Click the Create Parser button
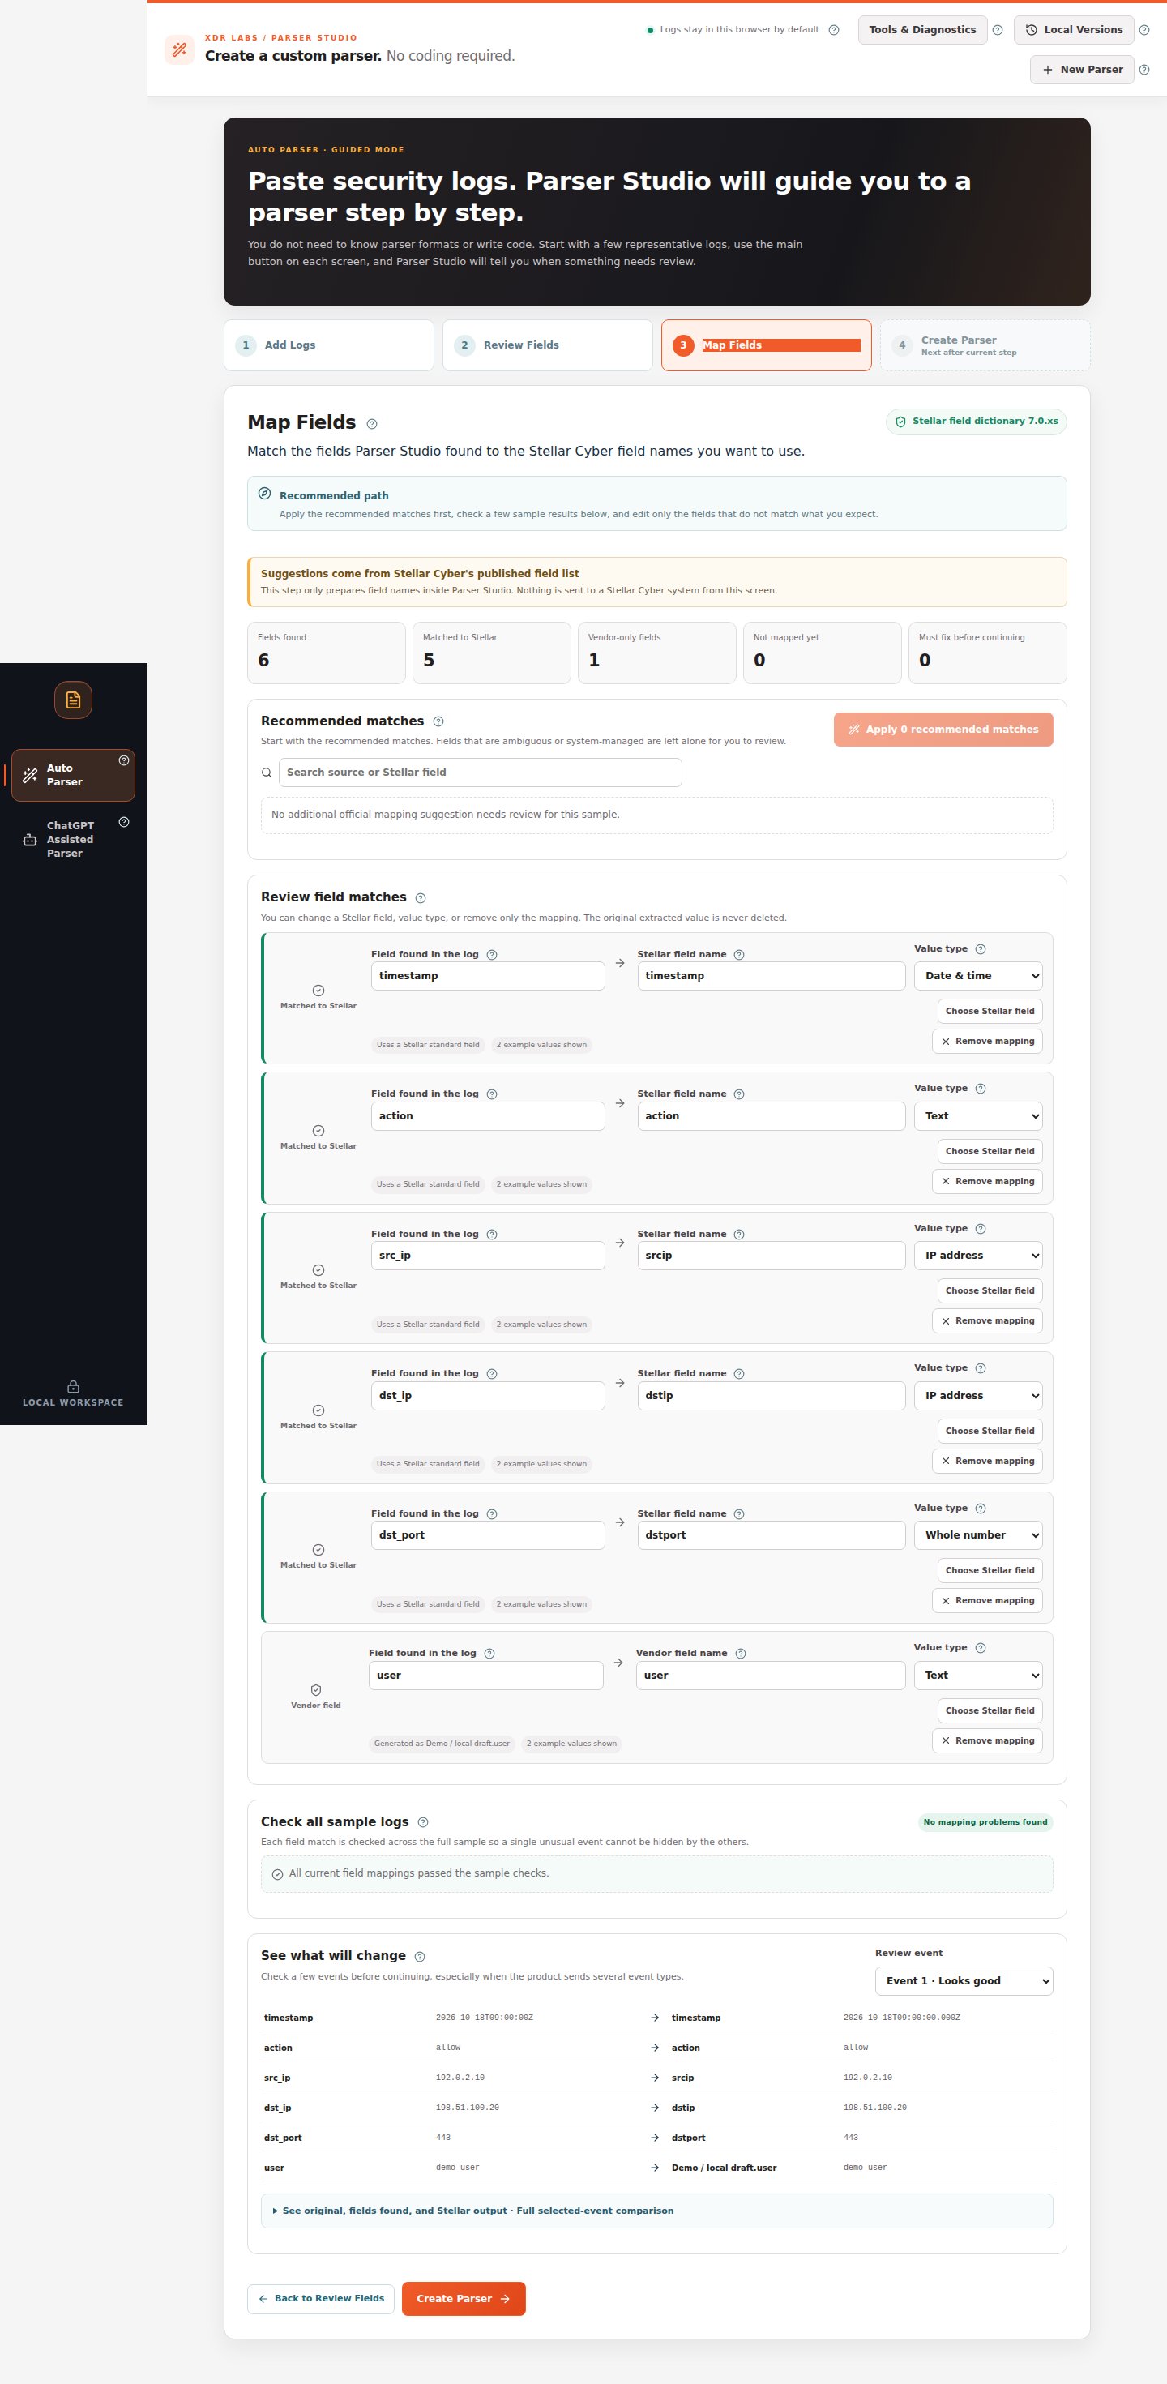This screenshot has height=2384, width=1167. pos(464,2299)
